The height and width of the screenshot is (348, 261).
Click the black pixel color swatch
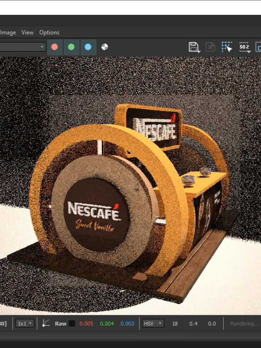click(72, 323)
